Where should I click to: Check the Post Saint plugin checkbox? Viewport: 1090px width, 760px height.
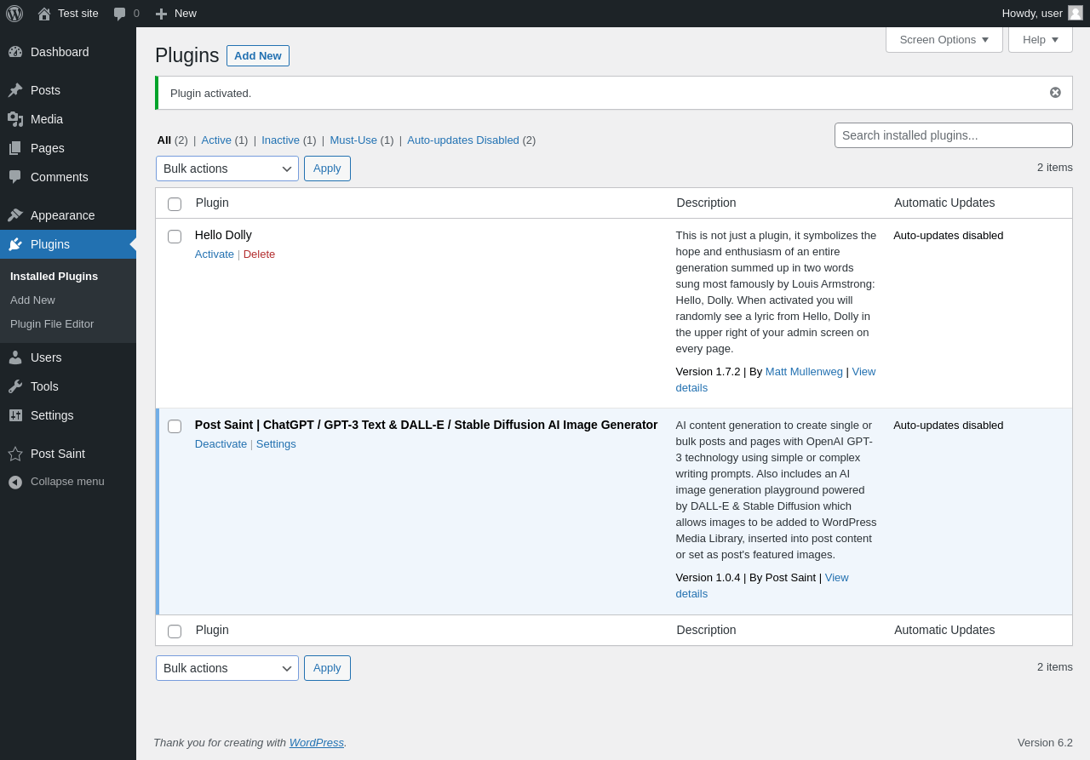coord(175,426)
